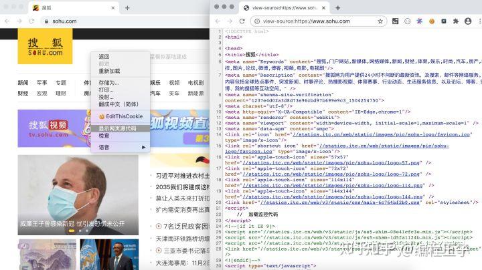Click back arrow in sohu.com window
This screenshot has width=482, height=270.
[7, 21]
